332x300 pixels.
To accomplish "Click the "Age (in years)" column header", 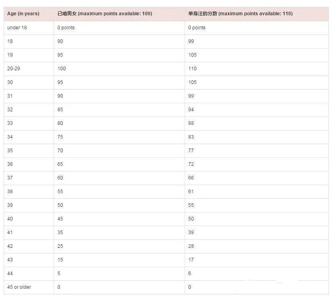I will tap(23, 14).
